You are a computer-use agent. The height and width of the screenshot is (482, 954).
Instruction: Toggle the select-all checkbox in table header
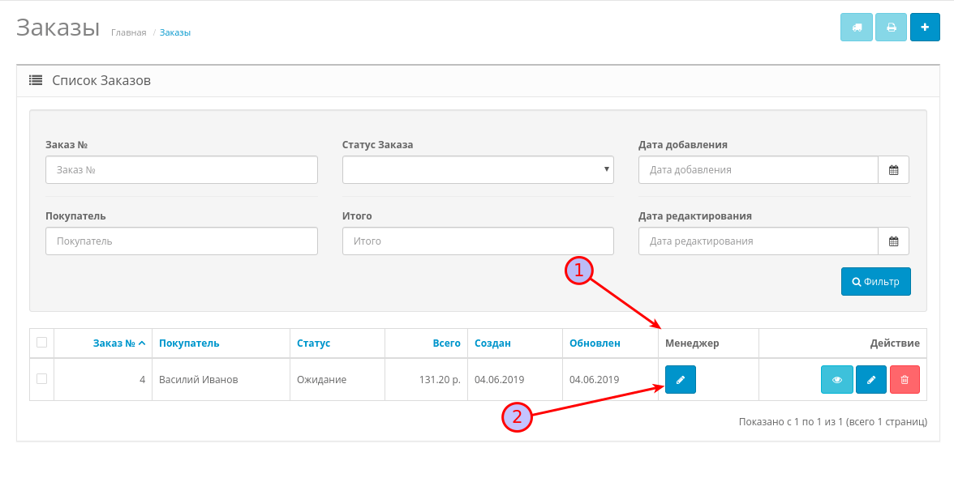pos(42,343)
